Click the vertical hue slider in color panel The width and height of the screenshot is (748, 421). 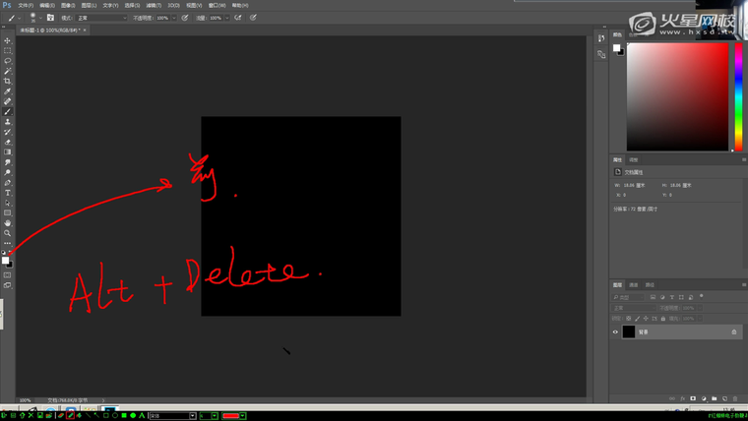738,96
